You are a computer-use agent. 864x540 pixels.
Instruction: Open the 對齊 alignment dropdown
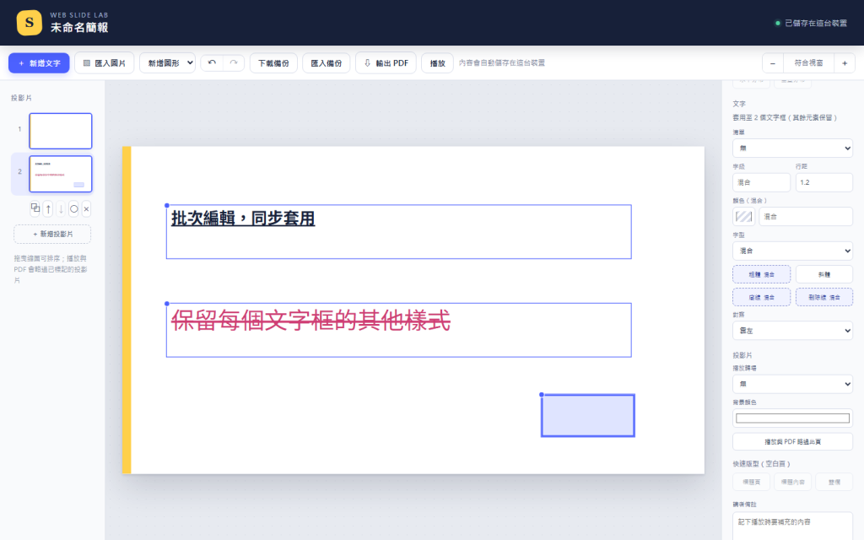(792, 331)
